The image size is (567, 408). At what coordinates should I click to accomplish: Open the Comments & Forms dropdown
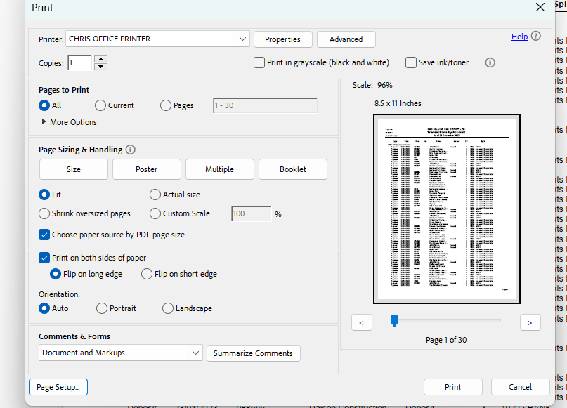196,353
